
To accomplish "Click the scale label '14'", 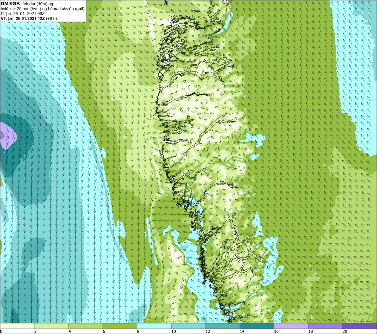I will [242, 331].
